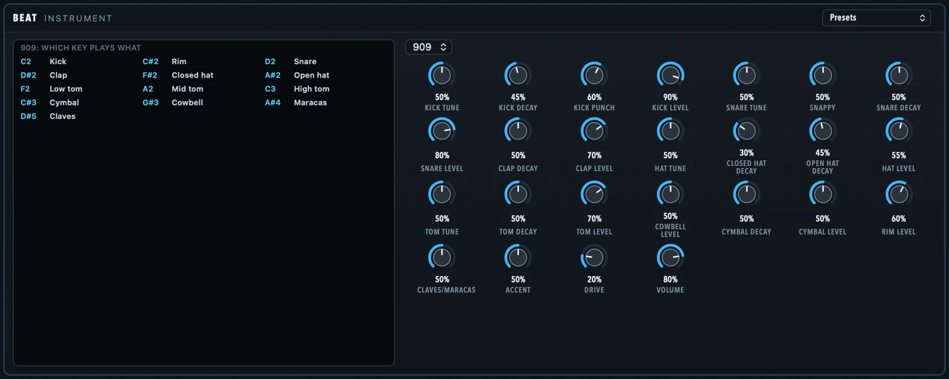Click the Tom Level knob
The height and width of the screenshot is (379, 949).
[594, 194]
